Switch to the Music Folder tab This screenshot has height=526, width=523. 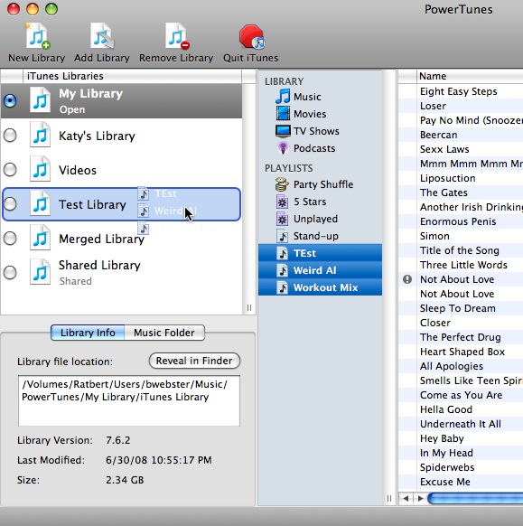[164, 333]
